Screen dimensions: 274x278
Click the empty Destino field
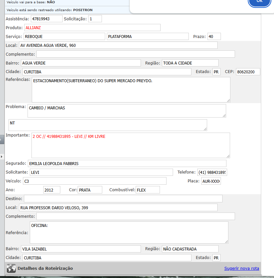tap(123, 198)
